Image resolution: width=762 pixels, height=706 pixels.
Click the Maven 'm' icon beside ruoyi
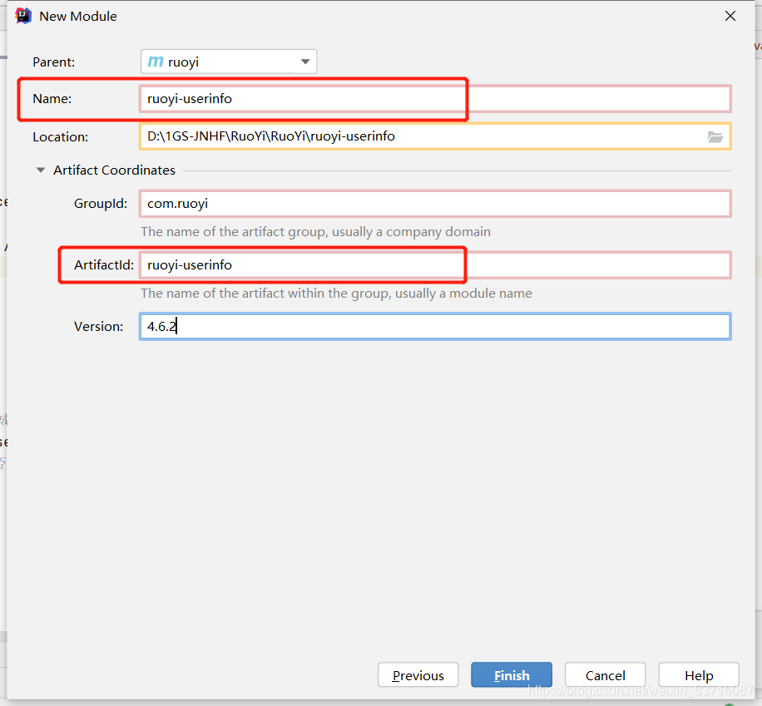click(156, 62)
